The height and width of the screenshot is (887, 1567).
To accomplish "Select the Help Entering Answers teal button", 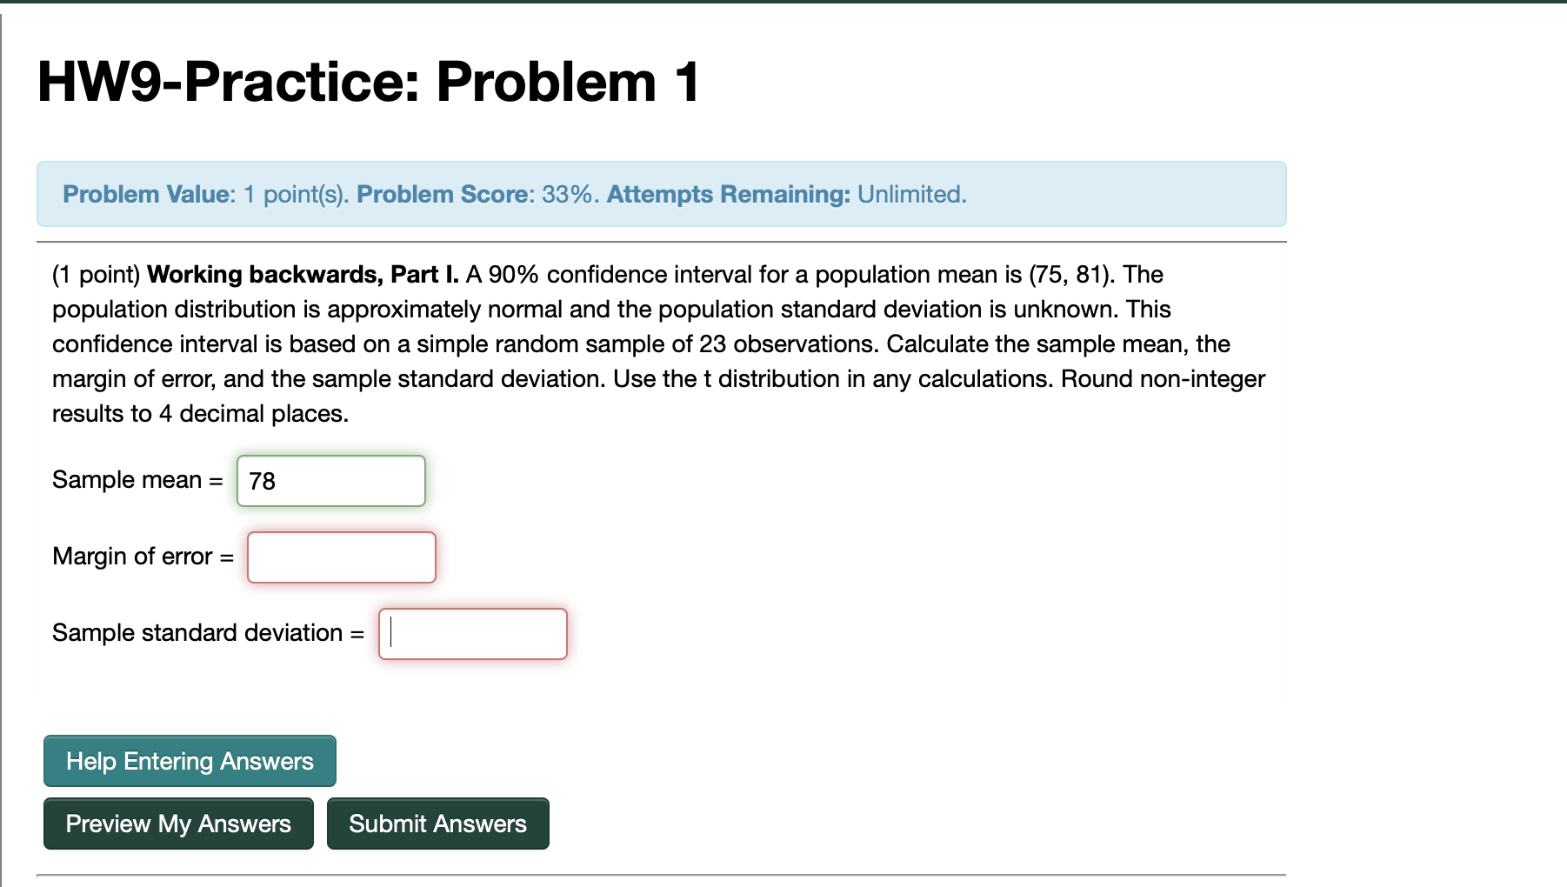I will (189, 761).
